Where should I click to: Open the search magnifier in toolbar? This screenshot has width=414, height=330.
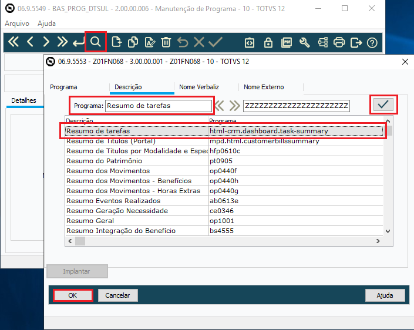(96, 42)
